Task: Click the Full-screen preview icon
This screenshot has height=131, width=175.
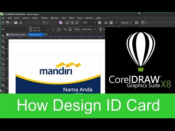Action: pos(100,23)
